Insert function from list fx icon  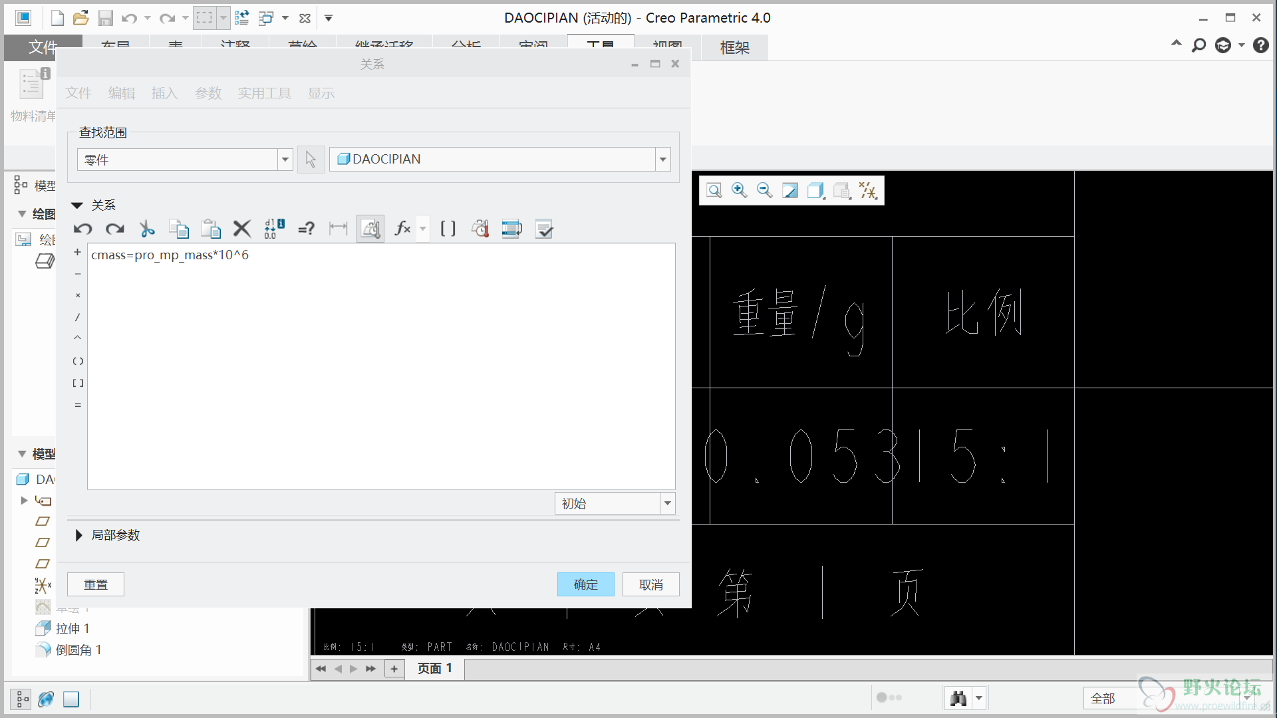point(402,229)
